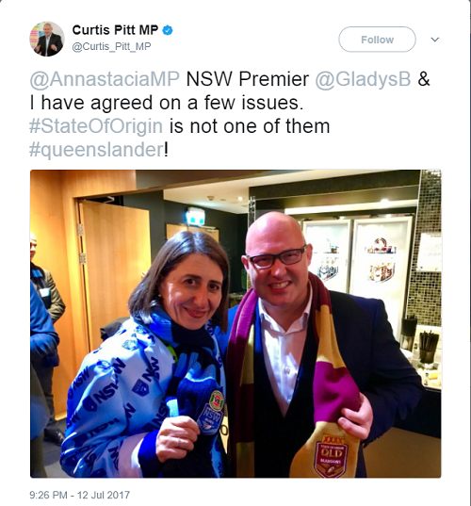Visit the @AnnastaciaMP mention
The width and height of the screenshot is (471, 506).
coord(105,79)
